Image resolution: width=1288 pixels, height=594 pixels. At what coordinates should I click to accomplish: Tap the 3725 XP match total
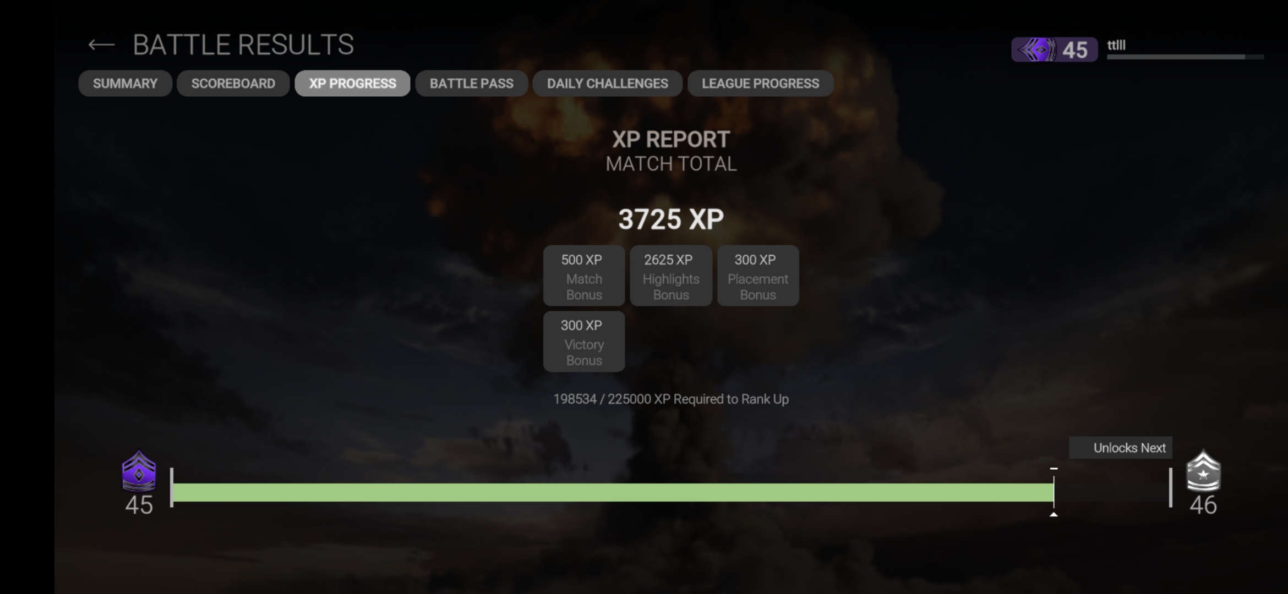670,219
